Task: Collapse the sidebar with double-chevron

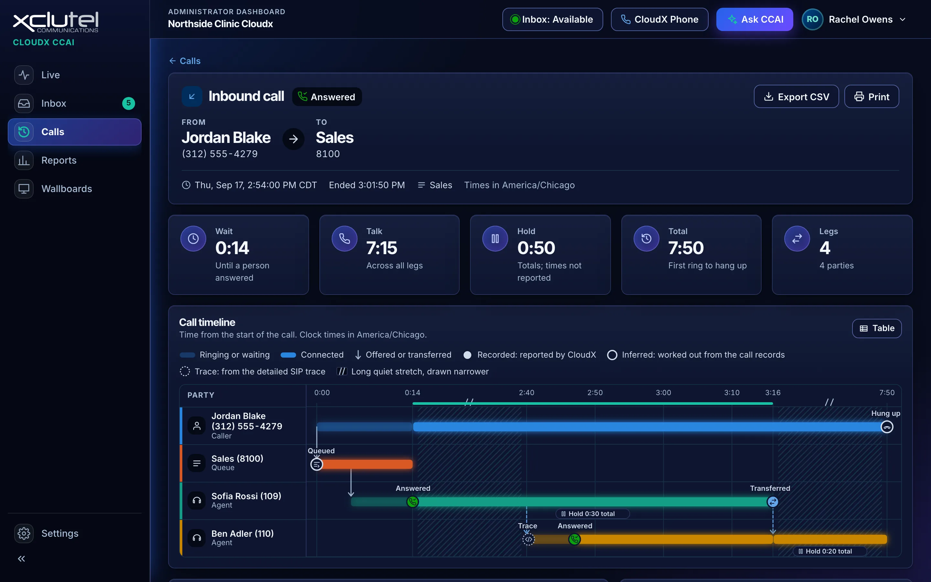Action: pos(22,558)
